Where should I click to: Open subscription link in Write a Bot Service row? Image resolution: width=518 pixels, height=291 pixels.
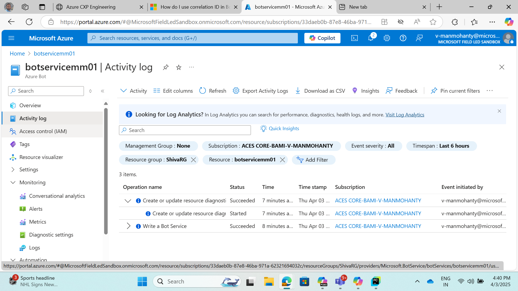click(378, 226)
